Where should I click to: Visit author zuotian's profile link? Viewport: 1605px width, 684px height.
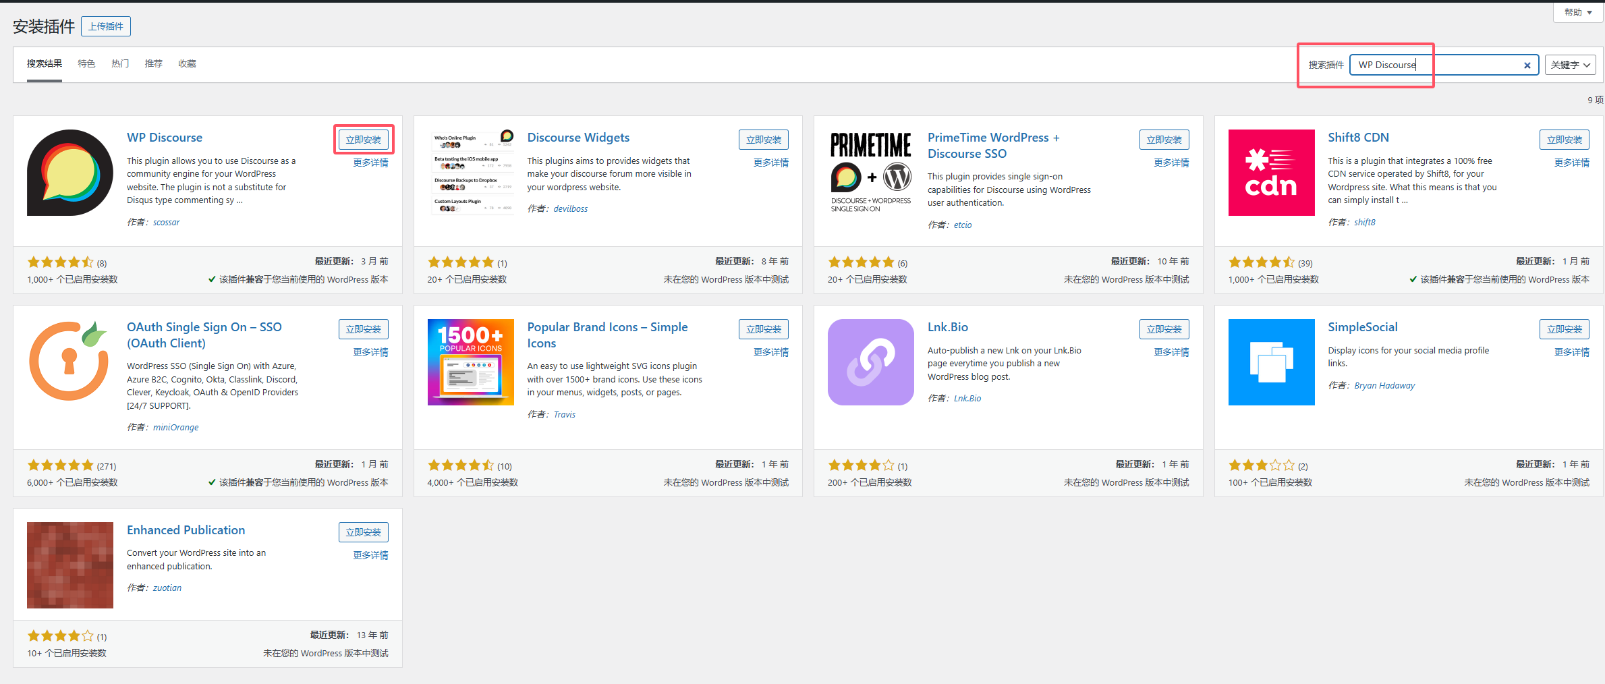(167, 588)
